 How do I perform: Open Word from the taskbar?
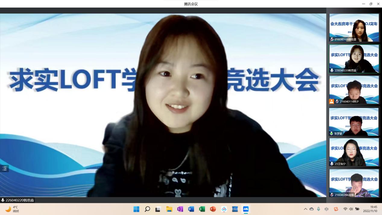click(191, 209)
